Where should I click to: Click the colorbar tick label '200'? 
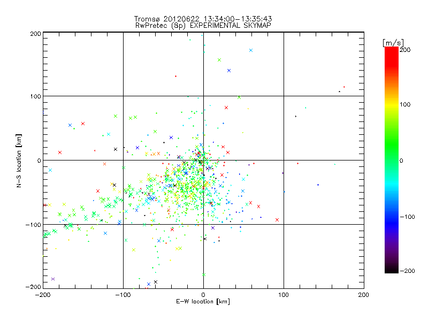click(x=405, y=50)
